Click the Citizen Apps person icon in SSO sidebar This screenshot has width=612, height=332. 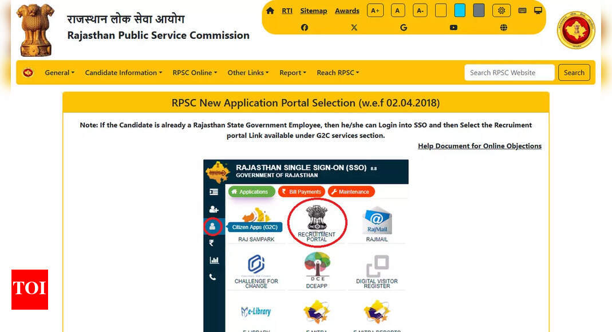click(x=212, y=226)
